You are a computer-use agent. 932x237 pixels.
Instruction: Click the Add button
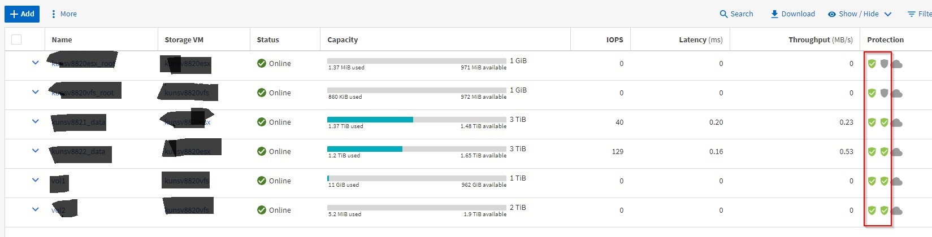22,14
